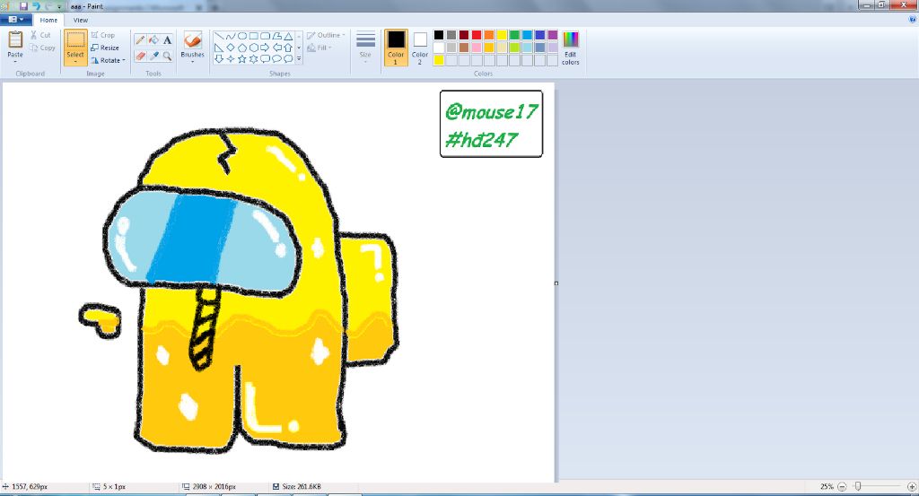The width and height of the screenshot is (919, 496).
Task: Click the zoom slider handle in status bar
Action: tap(858, 486)
